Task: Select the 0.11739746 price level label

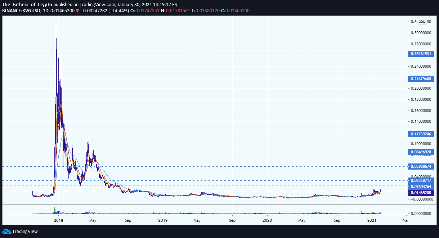Action: (421, 134)
